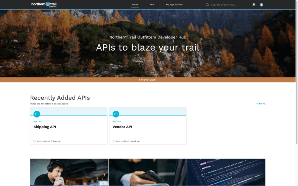Switch to the APIs tab
The height and width of the screenshot is (186, 298).
pyautogui.click(x=152, y=5)
